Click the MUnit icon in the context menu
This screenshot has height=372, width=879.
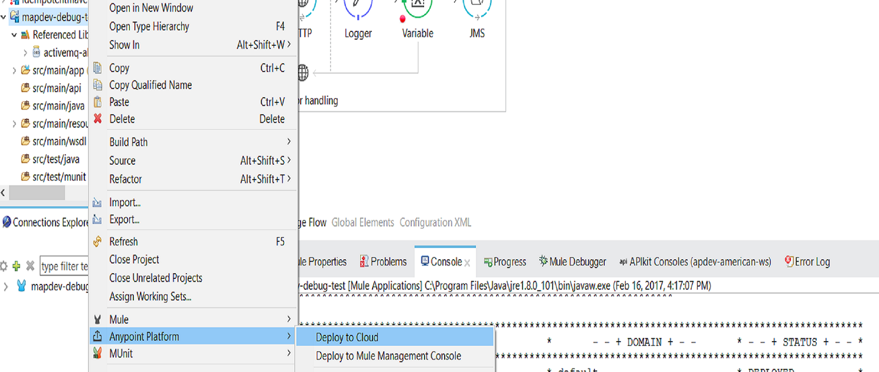point(97,353)
